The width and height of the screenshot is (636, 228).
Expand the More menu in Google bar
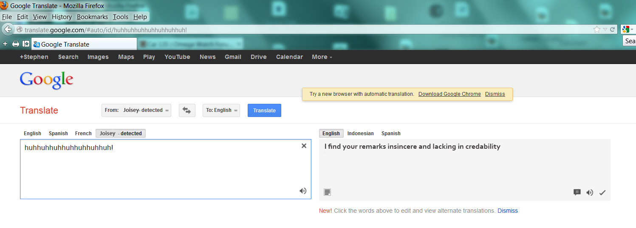322,57
